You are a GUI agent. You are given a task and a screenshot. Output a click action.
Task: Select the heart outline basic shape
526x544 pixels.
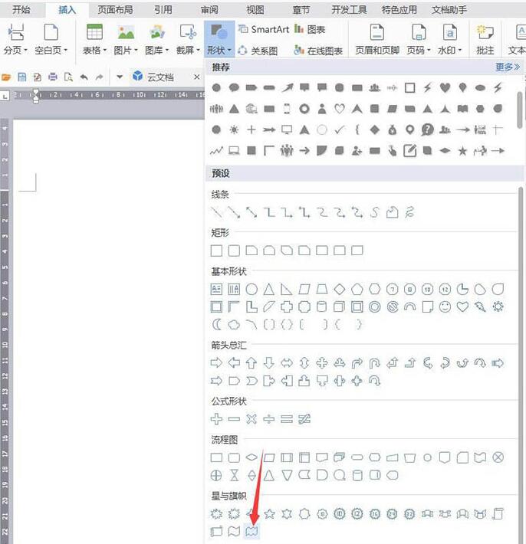462,306
